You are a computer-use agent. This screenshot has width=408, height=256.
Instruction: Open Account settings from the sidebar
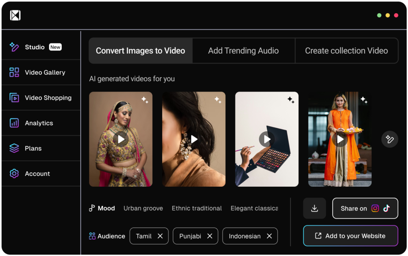click(37, 174)
